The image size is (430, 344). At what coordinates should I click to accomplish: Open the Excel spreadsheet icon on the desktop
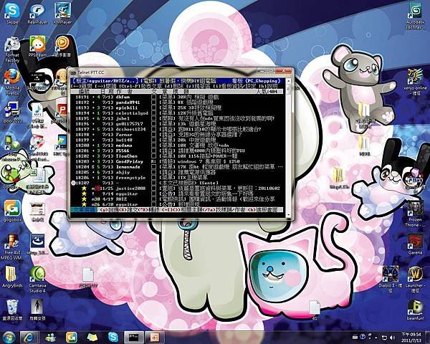[37, 180]
